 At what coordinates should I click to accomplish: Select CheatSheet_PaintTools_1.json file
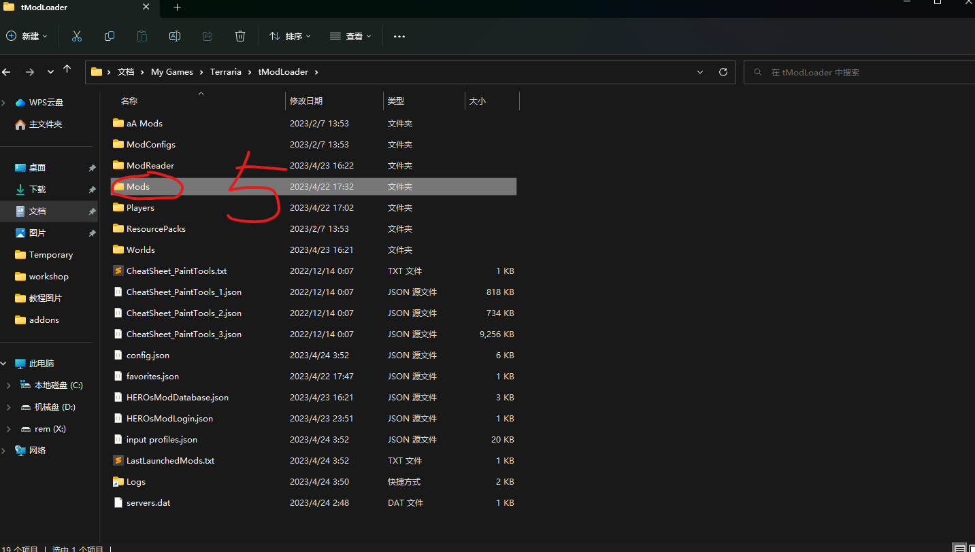pyautogui.click(x=314, y=292)
